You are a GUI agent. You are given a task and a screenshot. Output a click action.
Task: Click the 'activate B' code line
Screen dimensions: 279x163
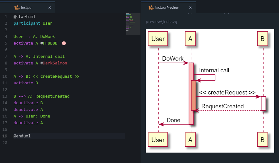click(x=26, y=83)
